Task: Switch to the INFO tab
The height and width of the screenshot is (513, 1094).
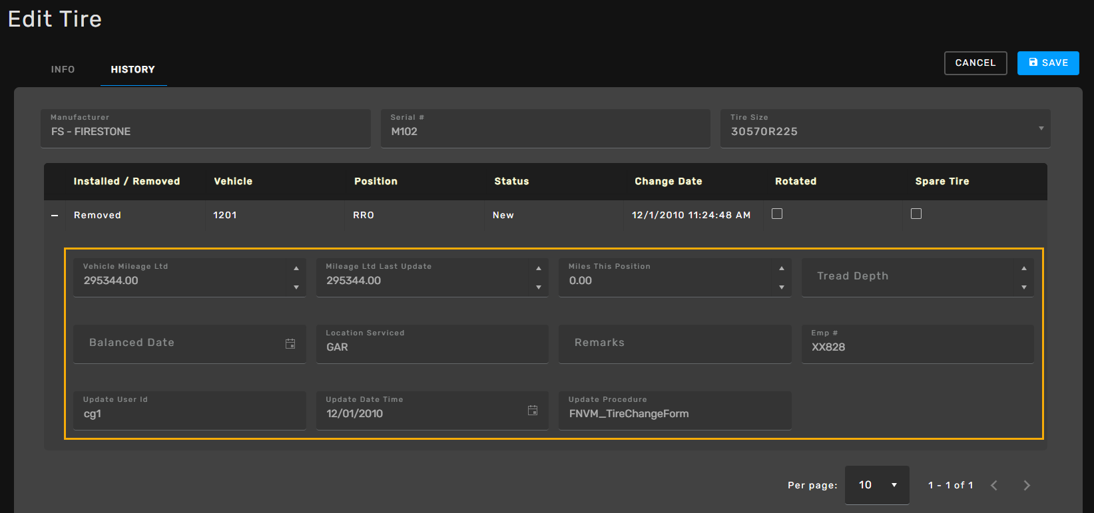Action: [63, 69]
